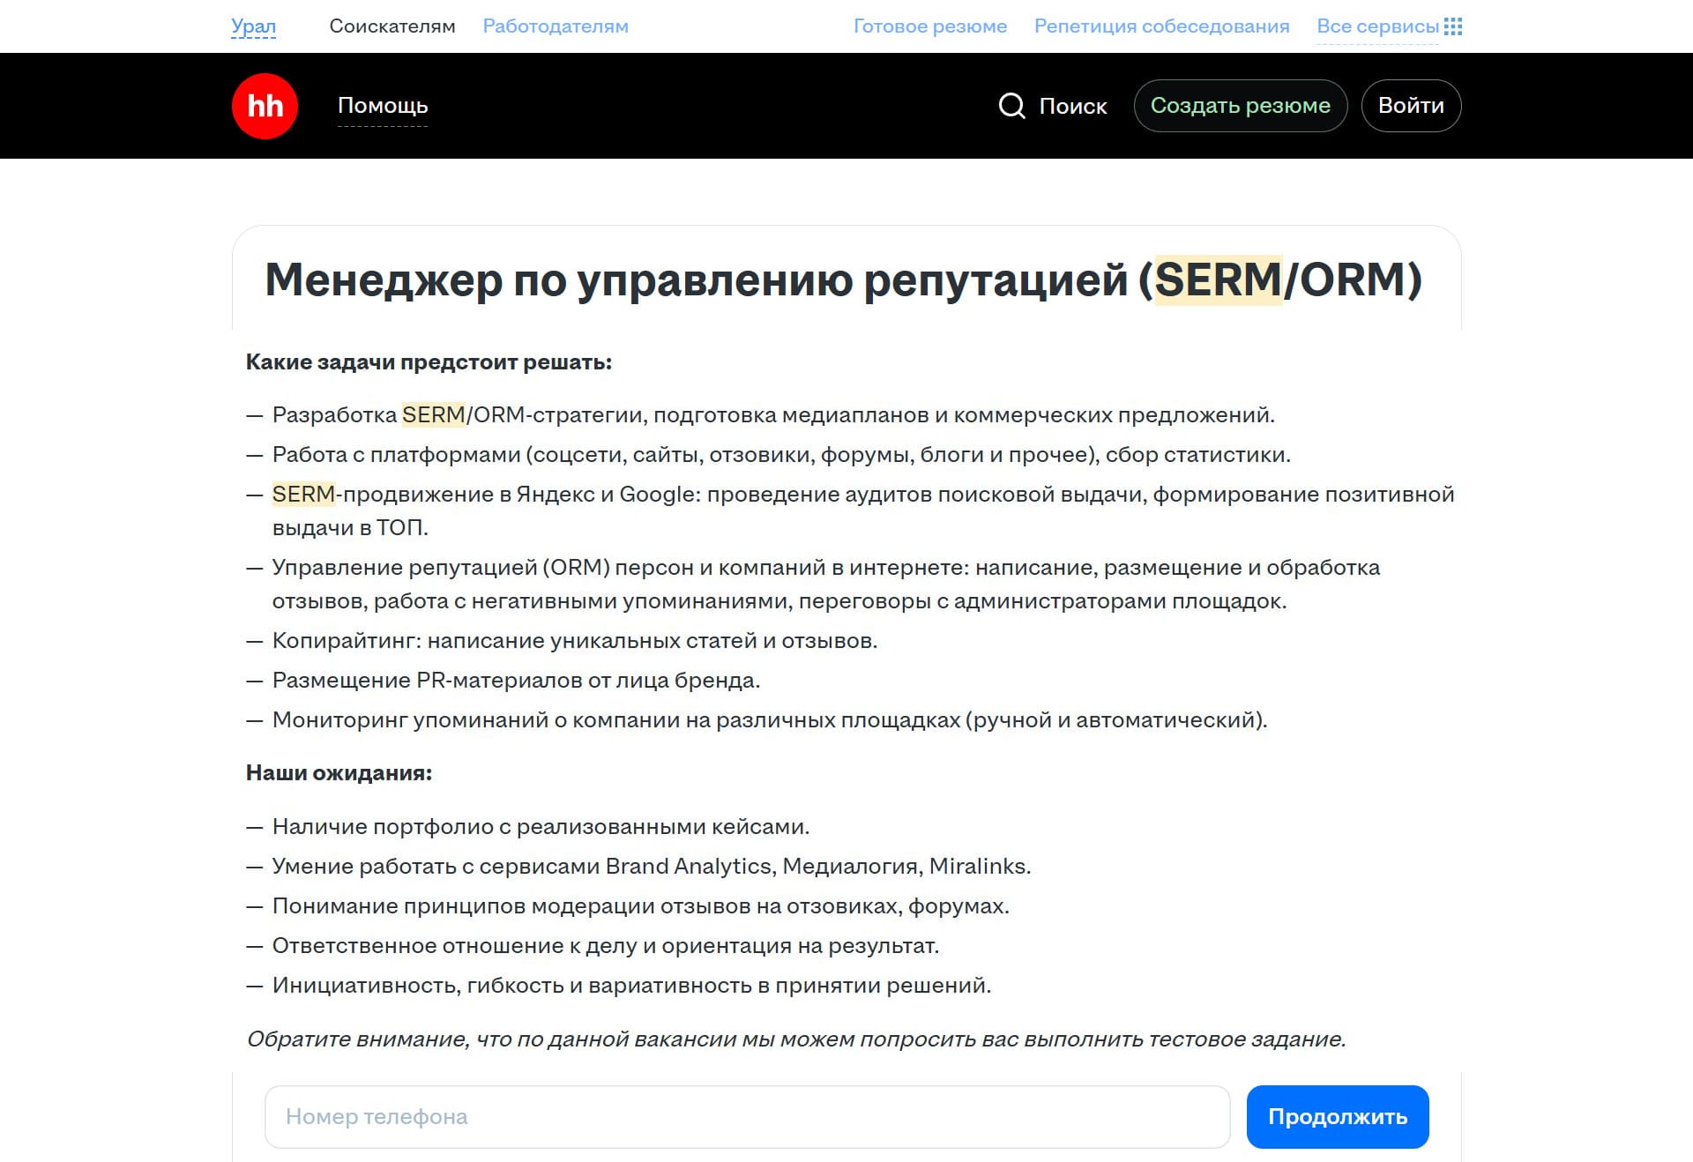Expand the Все сервисы menu

click(x=1376, y=26)
